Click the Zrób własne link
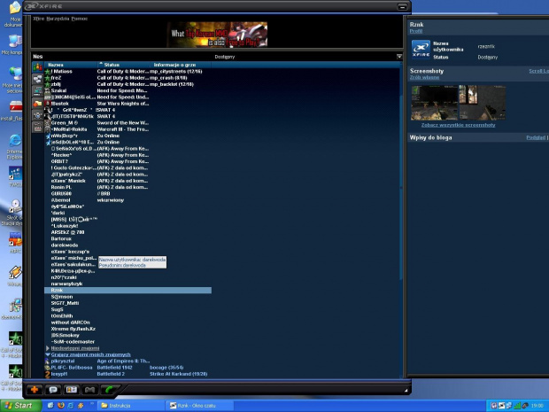Screen dimensions: 549x412 tap(424, 77)
